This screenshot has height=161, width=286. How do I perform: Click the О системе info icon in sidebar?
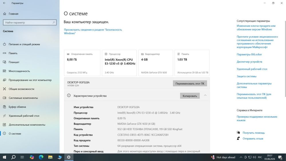(5, 134)
